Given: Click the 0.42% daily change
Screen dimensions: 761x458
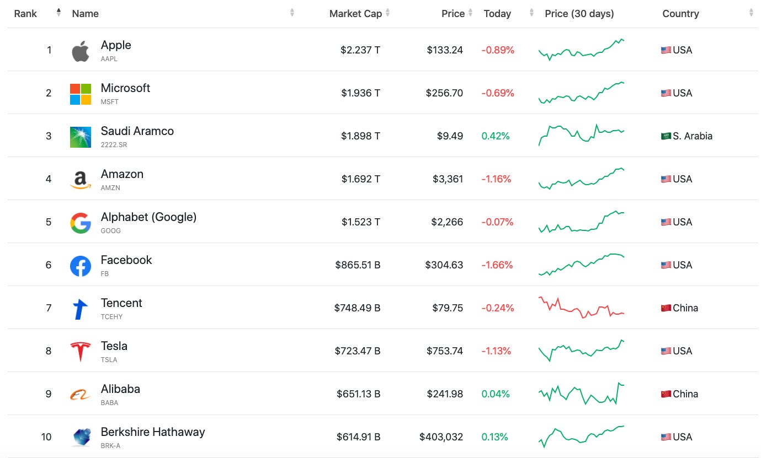Looking at the screenshot, I should (496, 136).
